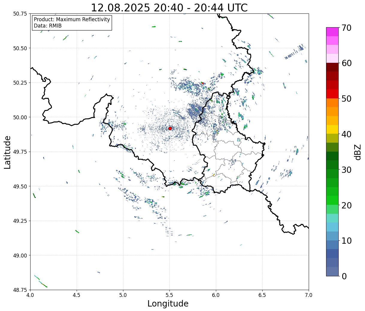Viewport: 365px width, 311px height.
Task: Select the yellow colorbar segment above 40
Action: [x=332, y=129]
